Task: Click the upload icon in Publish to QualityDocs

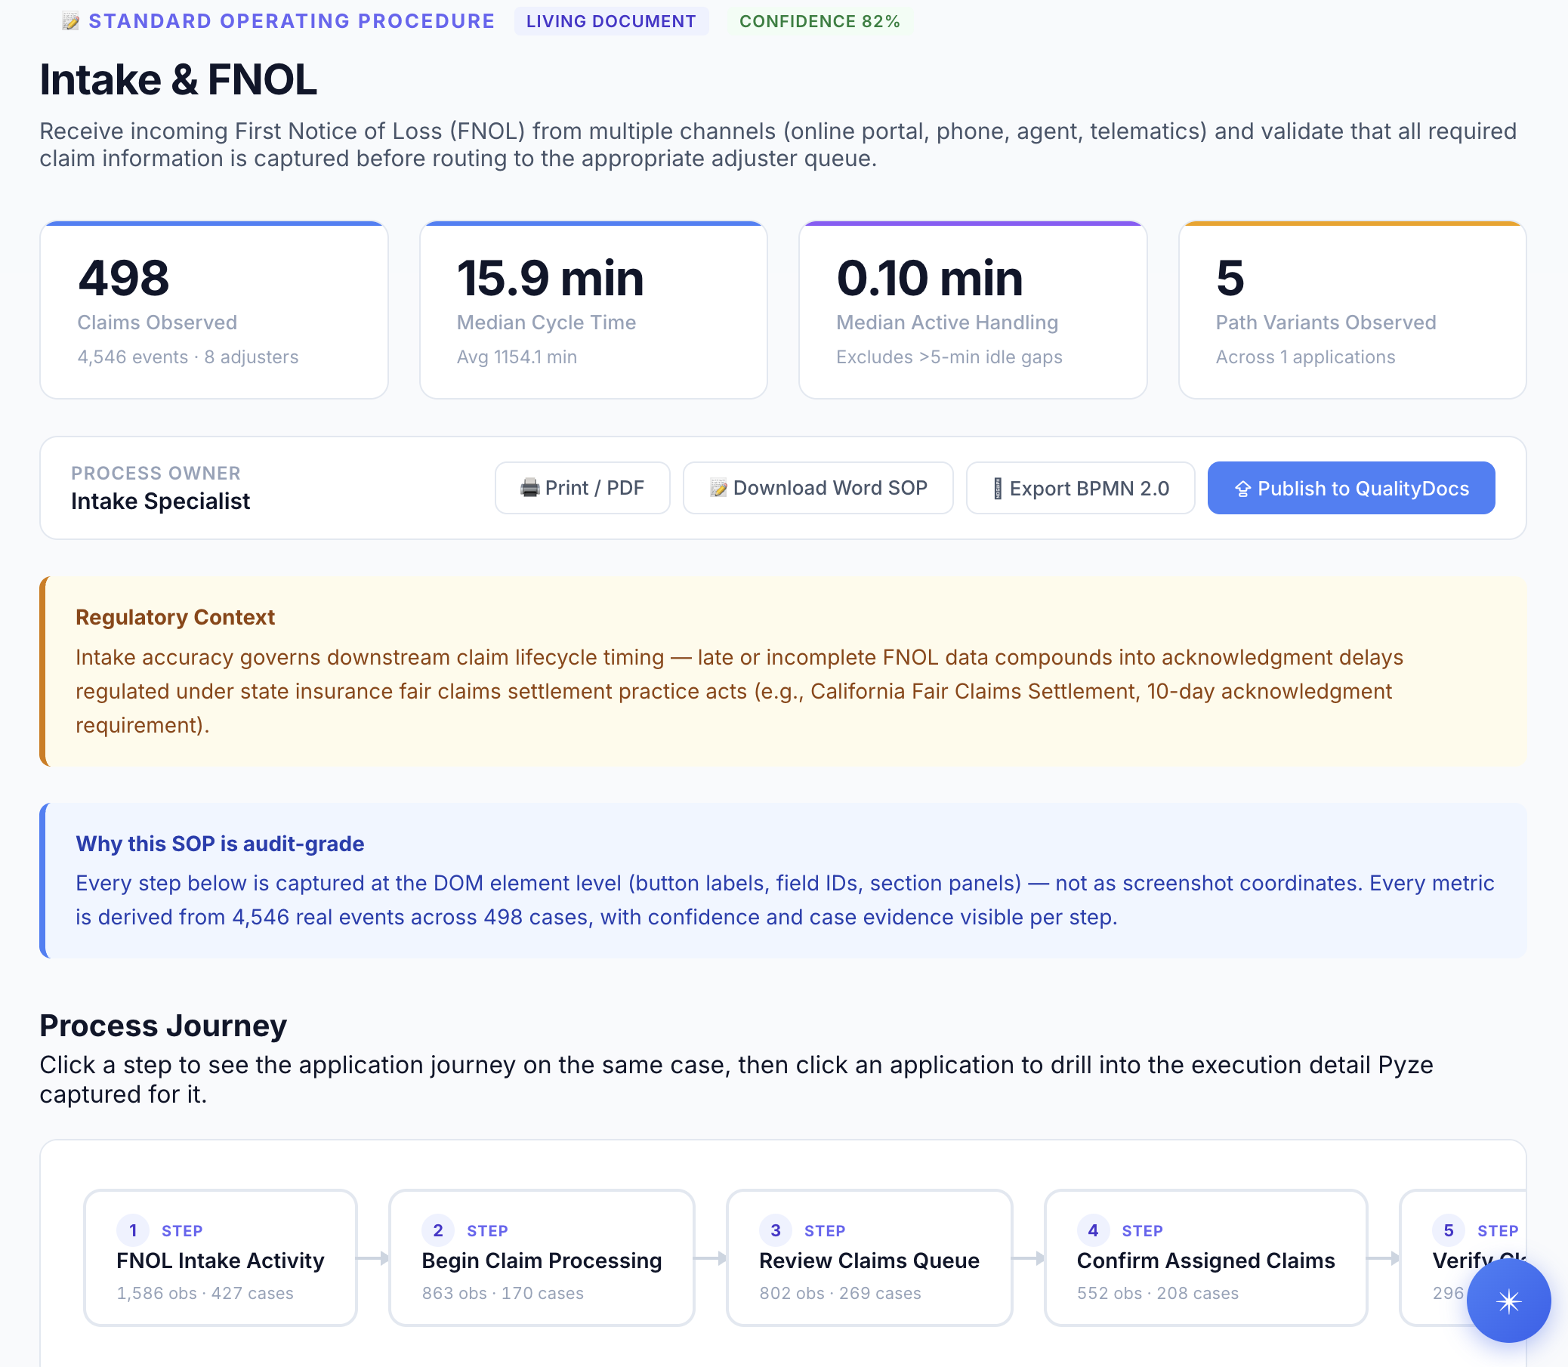Action: [1244, 487]
